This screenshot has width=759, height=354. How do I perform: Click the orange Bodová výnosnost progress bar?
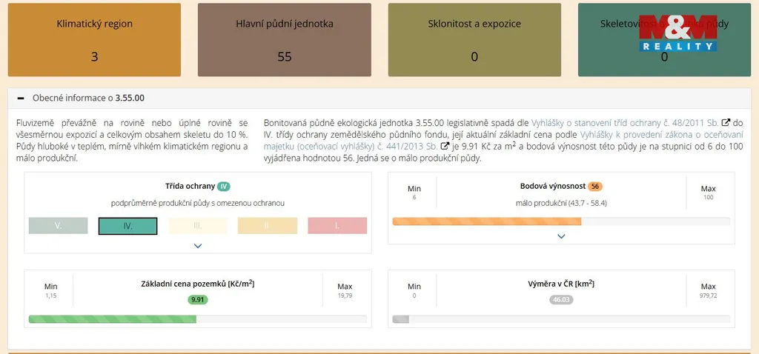(486, 221)
